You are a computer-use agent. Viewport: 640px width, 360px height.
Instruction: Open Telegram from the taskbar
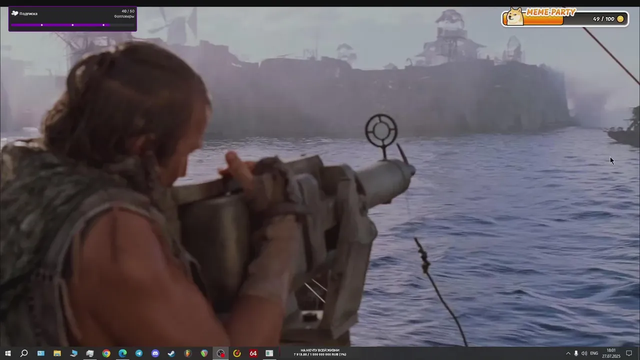click(139, 353)
